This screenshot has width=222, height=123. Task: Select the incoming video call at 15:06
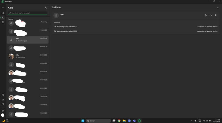tap(136, 31)
